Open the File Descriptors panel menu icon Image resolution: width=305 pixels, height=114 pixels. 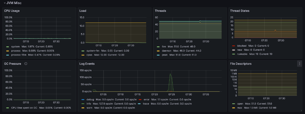coord(299,64)
